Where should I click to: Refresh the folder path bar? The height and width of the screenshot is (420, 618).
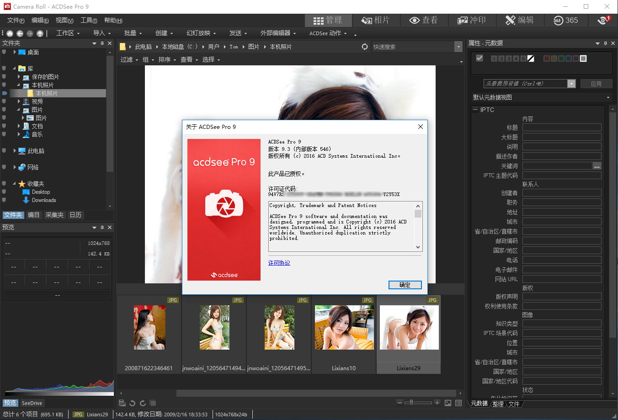(365, 47)
